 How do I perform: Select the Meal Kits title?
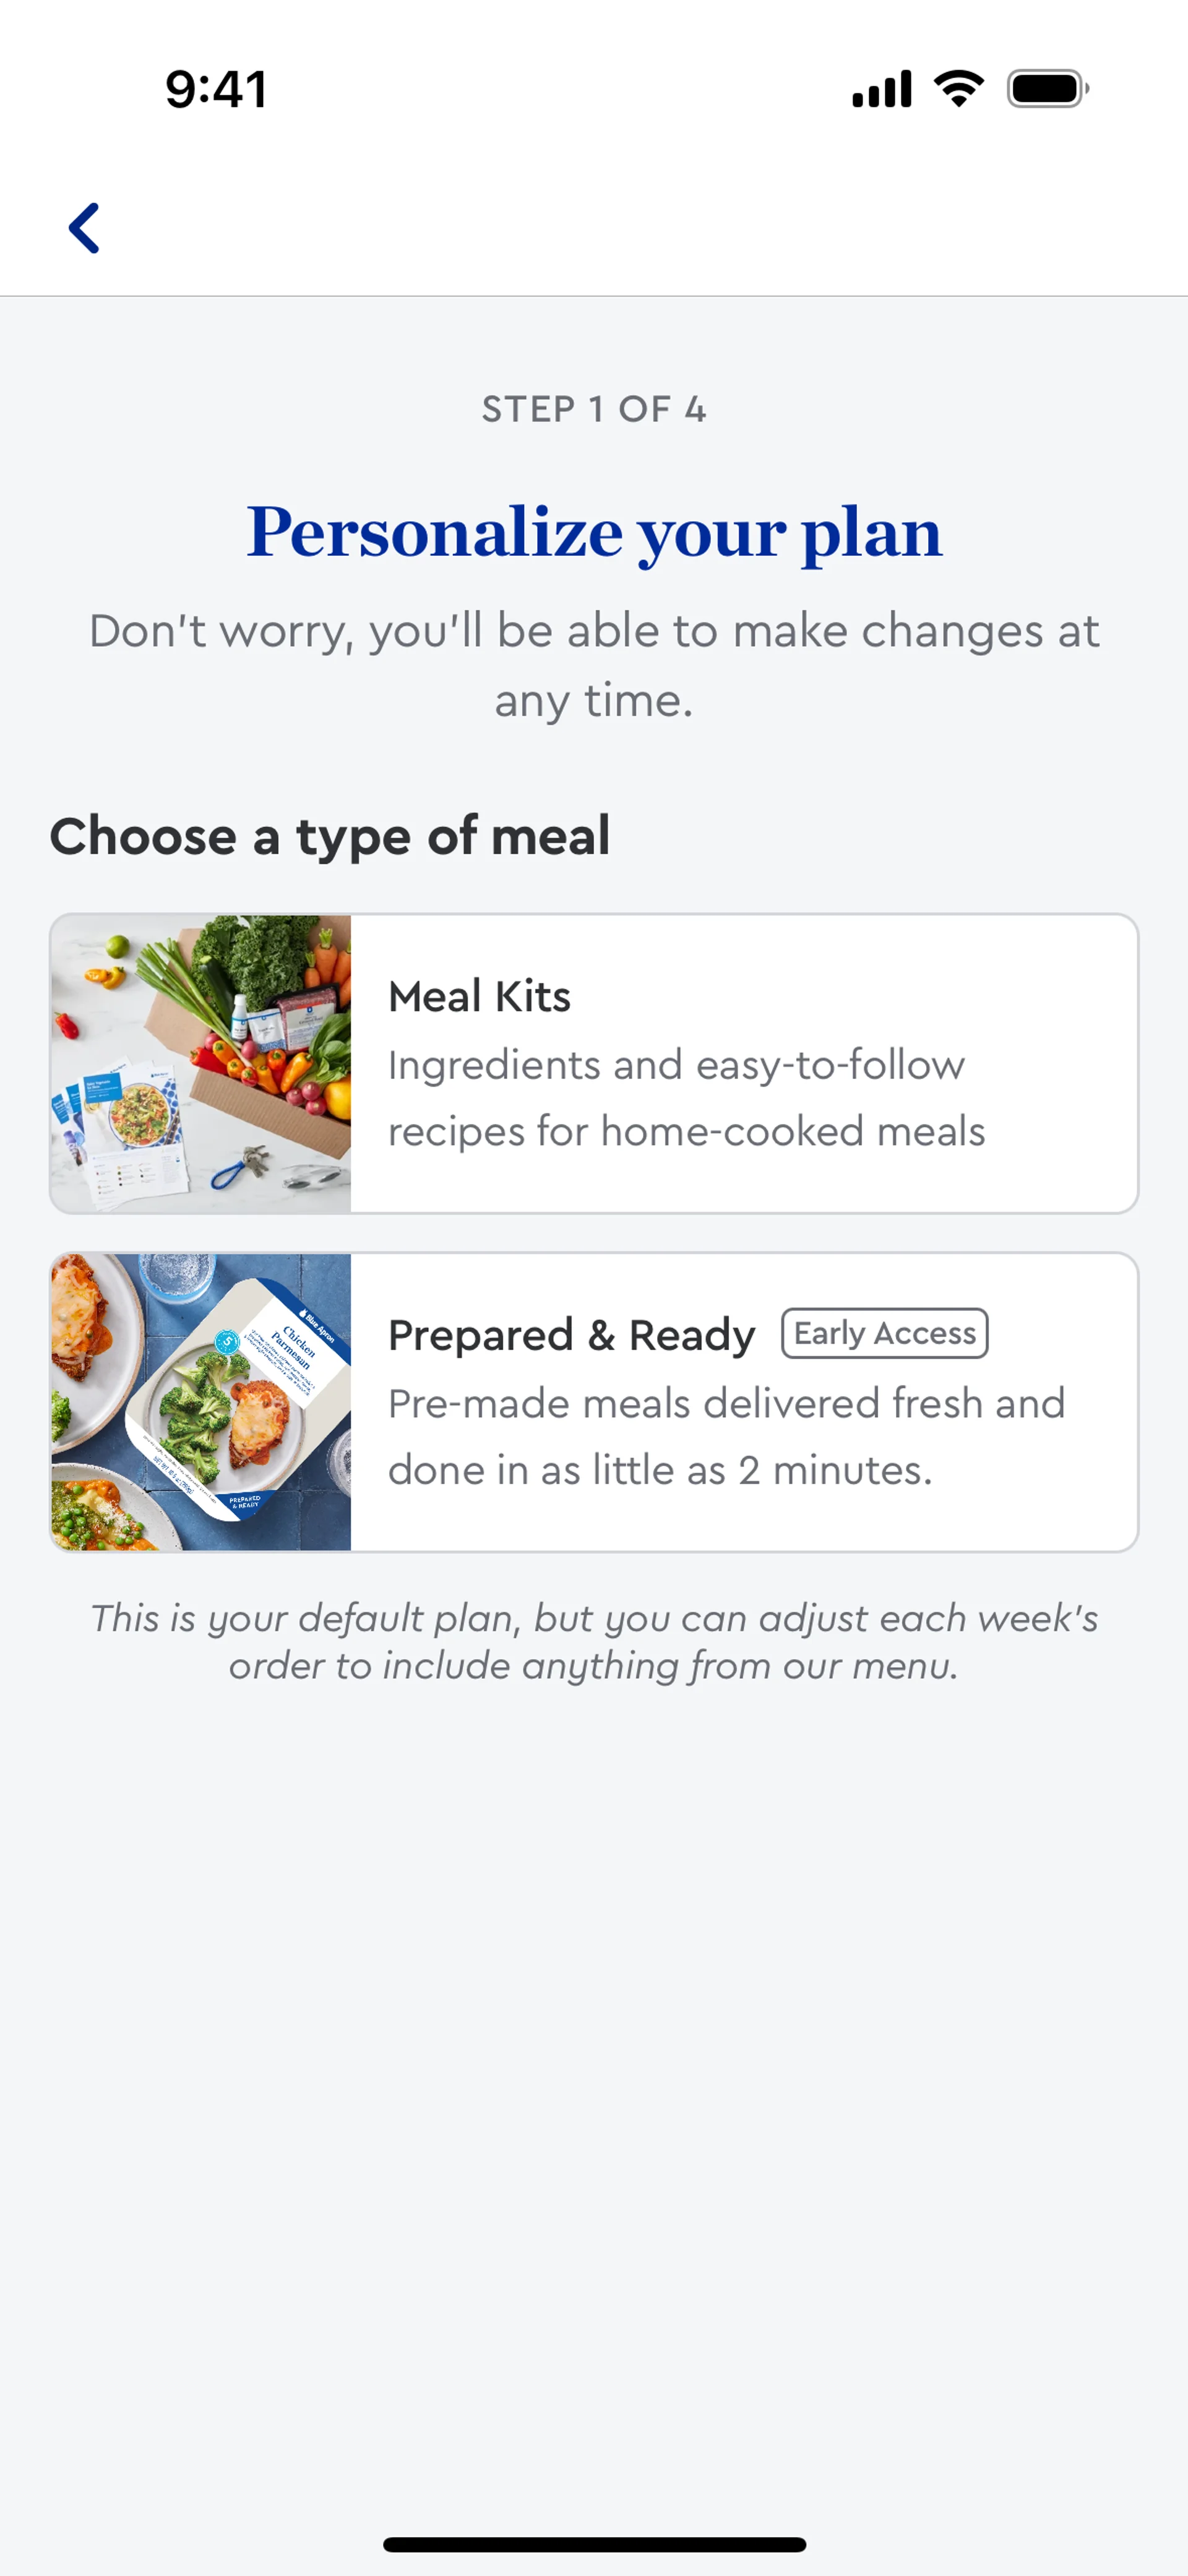(x=479, y=996)
